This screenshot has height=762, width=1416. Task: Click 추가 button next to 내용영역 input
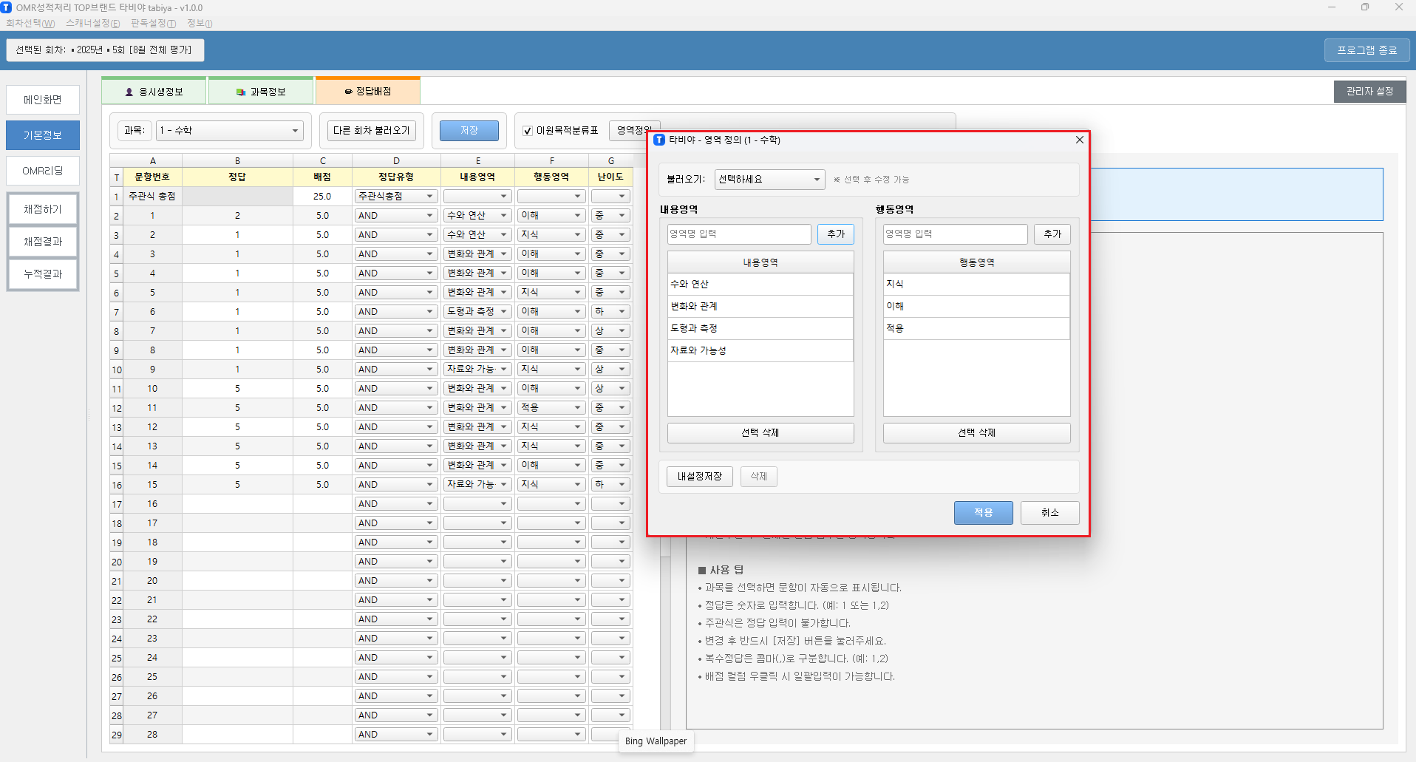[835, 234]
